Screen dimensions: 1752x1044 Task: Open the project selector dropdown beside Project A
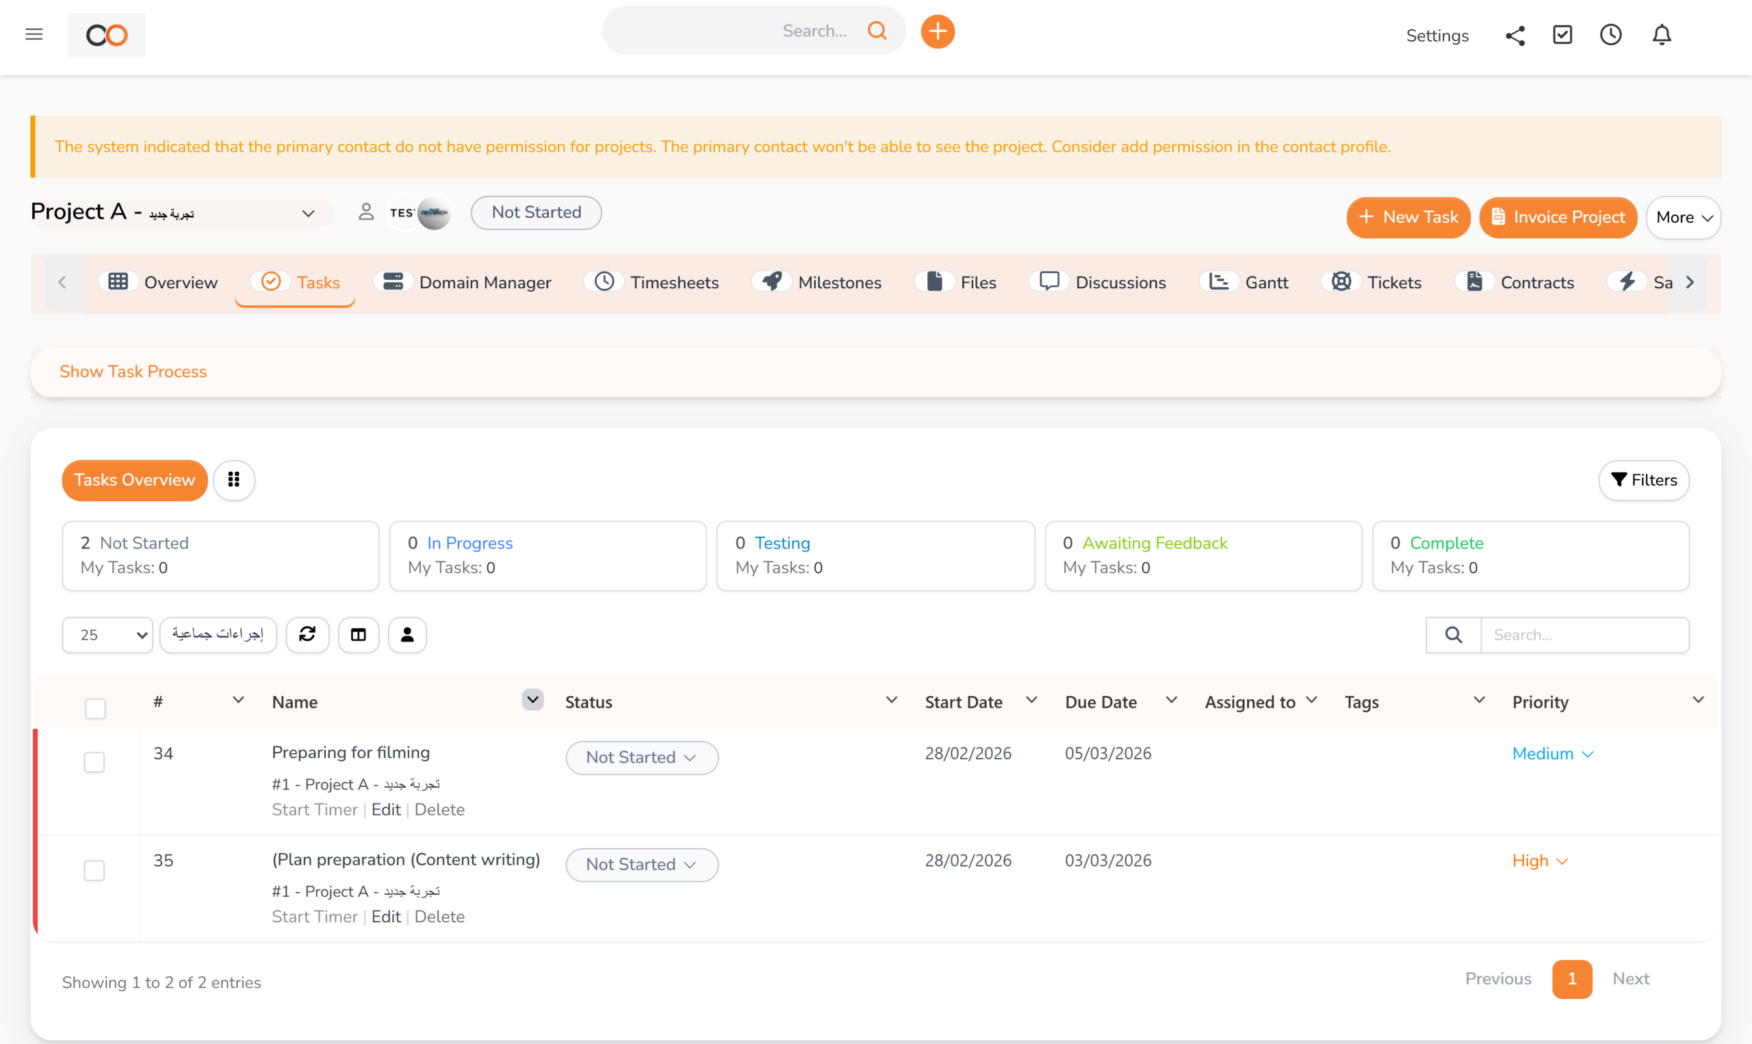tap(308, 213)
